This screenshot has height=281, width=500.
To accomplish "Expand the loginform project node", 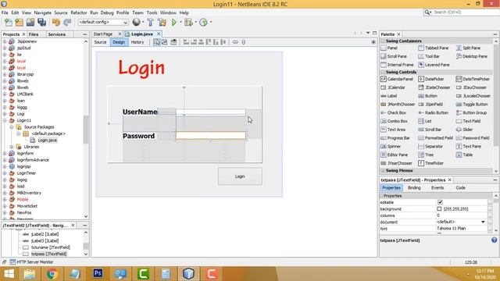I will coord(5,154).
